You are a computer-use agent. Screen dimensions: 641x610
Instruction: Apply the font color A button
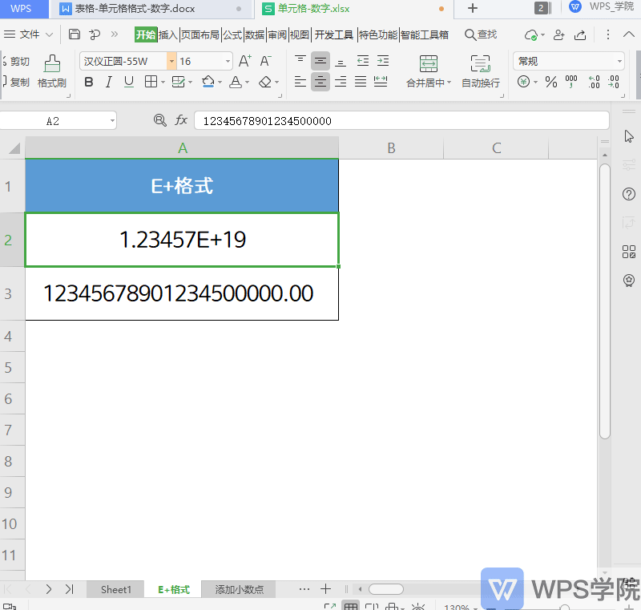tap(236, 82)
